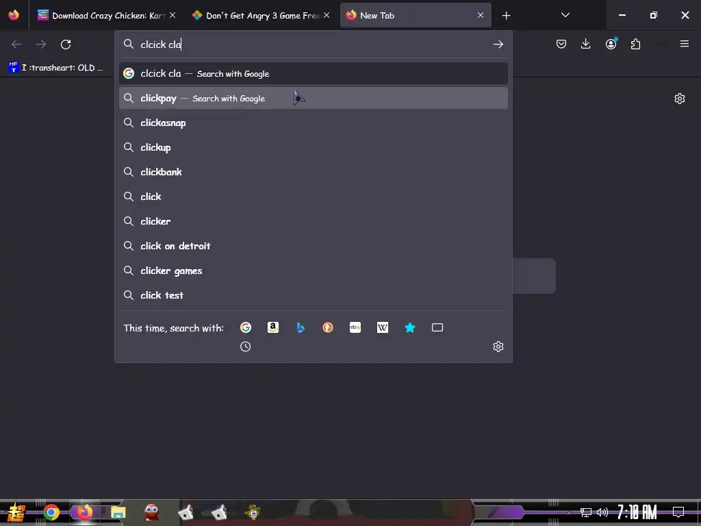This screenshot has height=526, width=701.
Task: Choose the 'clicker' suggestion
Action: 313,221
